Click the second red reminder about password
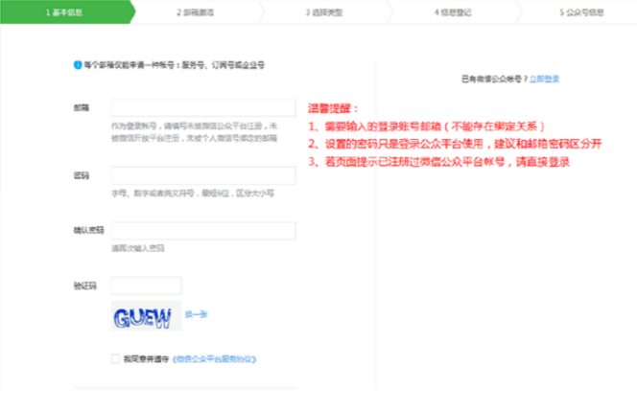637x412 pixels. pos(455,144)
